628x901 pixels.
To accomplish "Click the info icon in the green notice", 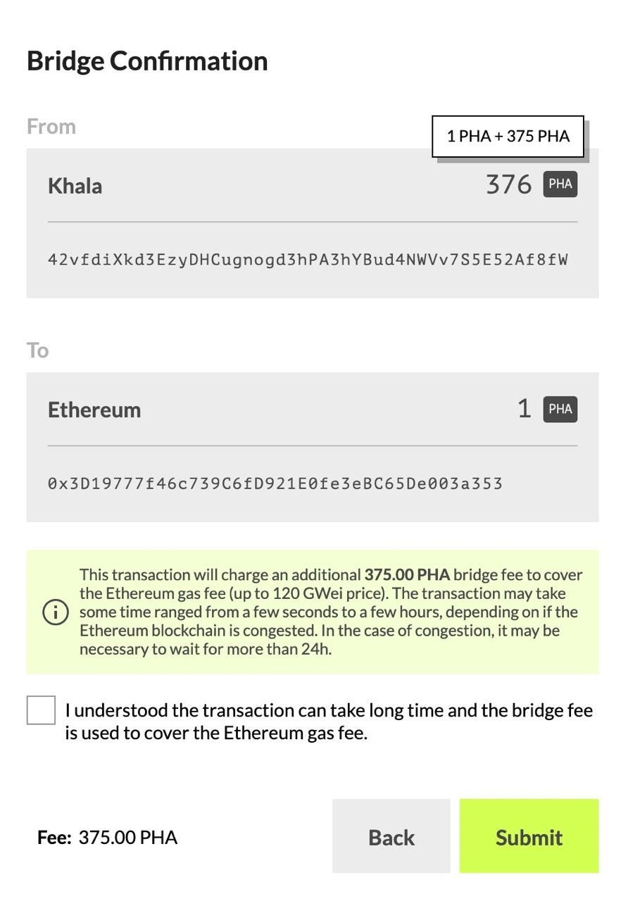I will click(56, 612).
